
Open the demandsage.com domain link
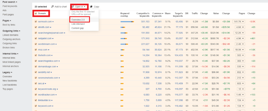47,66
